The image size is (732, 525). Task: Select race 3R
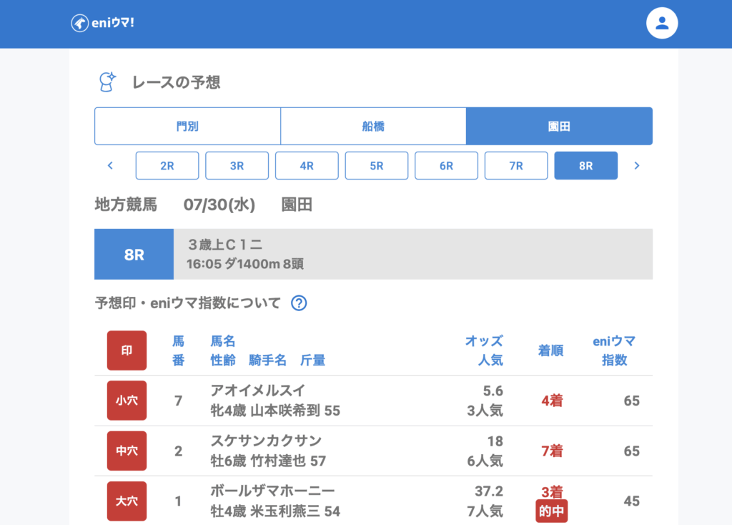[237, 166]
